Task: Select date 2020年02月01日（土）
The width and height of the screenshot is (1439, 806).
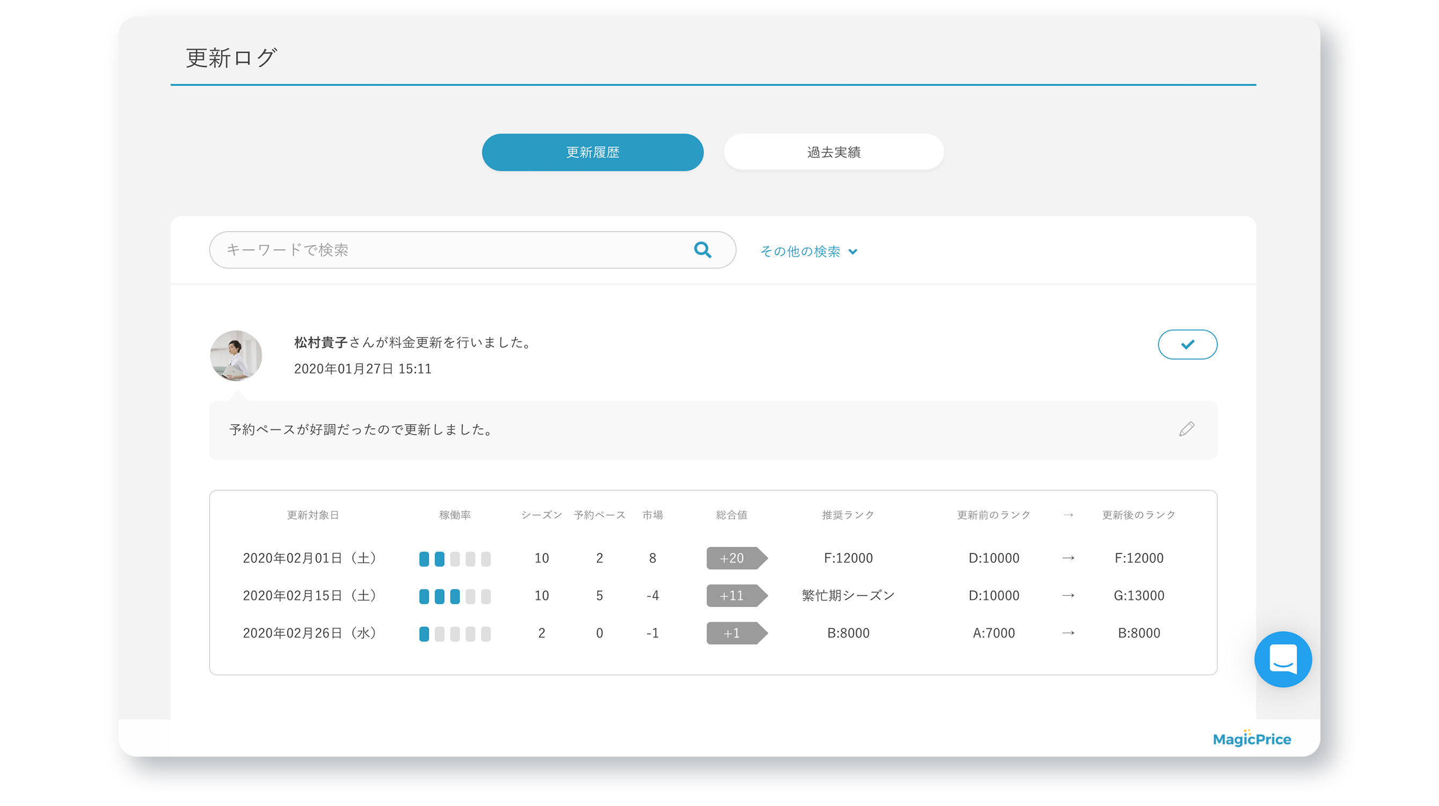Action: pyautogui.click(x=311, y=558)
